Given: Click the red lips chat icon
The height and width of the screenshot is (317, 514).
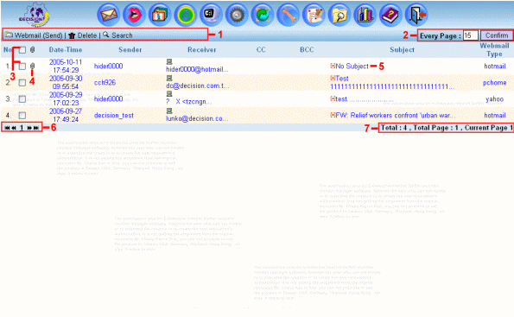Looking at the screenshot, I should 134,15.
